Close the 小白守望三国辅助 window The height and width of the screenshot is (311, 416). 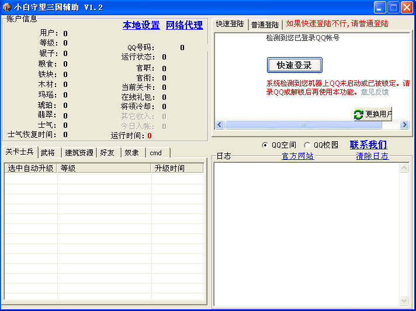point(407,7)
